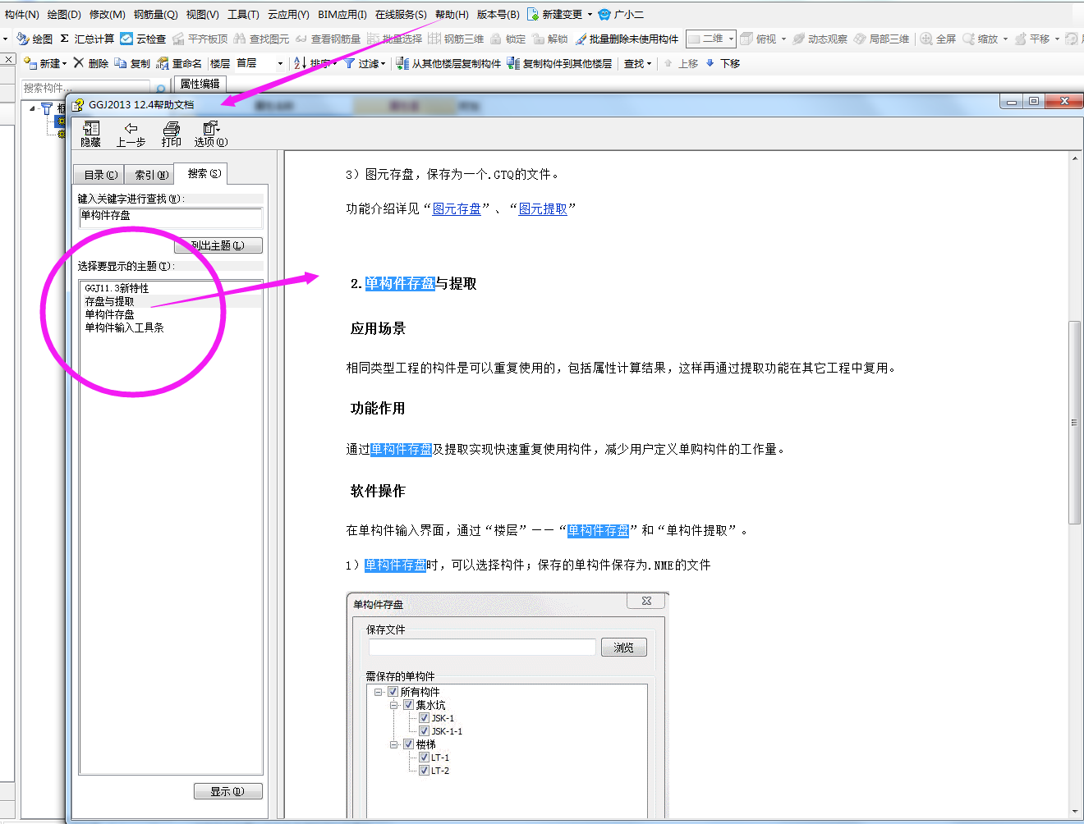The height and width of the screenshot is (824, 1084).
Task: Open the 图元提取 link
Action: (x=543, y=208)
